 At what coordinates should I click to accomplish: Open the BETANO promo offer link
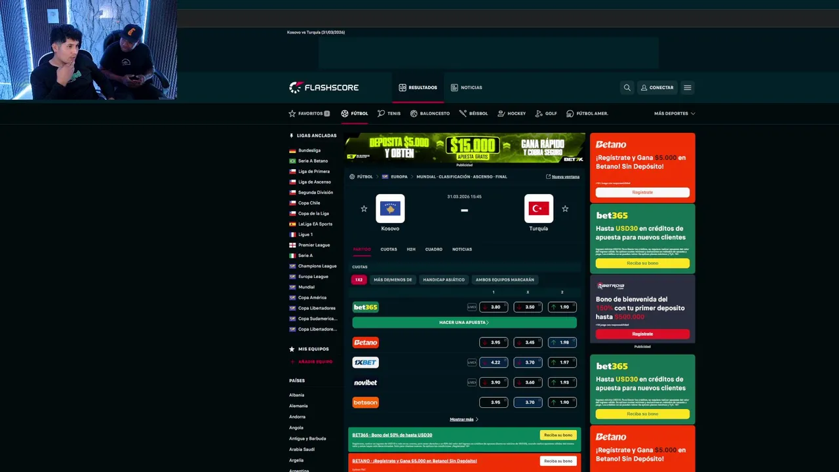[x=414, y=461]
